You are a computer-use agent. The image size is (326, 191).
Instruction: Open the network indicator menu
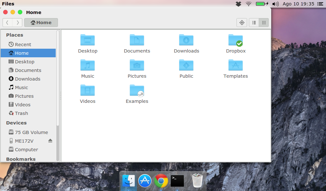point(248,4)
